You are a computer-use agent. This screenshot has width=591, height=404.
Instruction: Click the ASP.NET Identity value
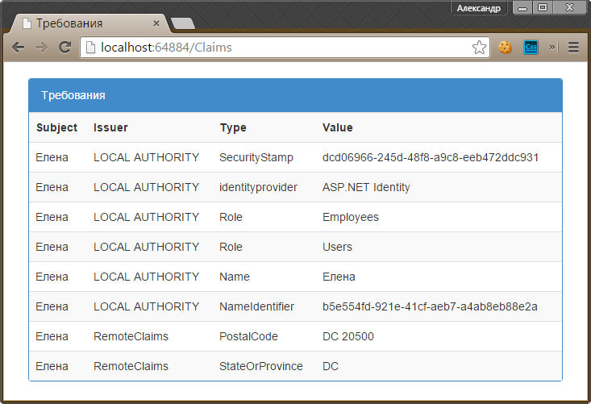point(366,187)
